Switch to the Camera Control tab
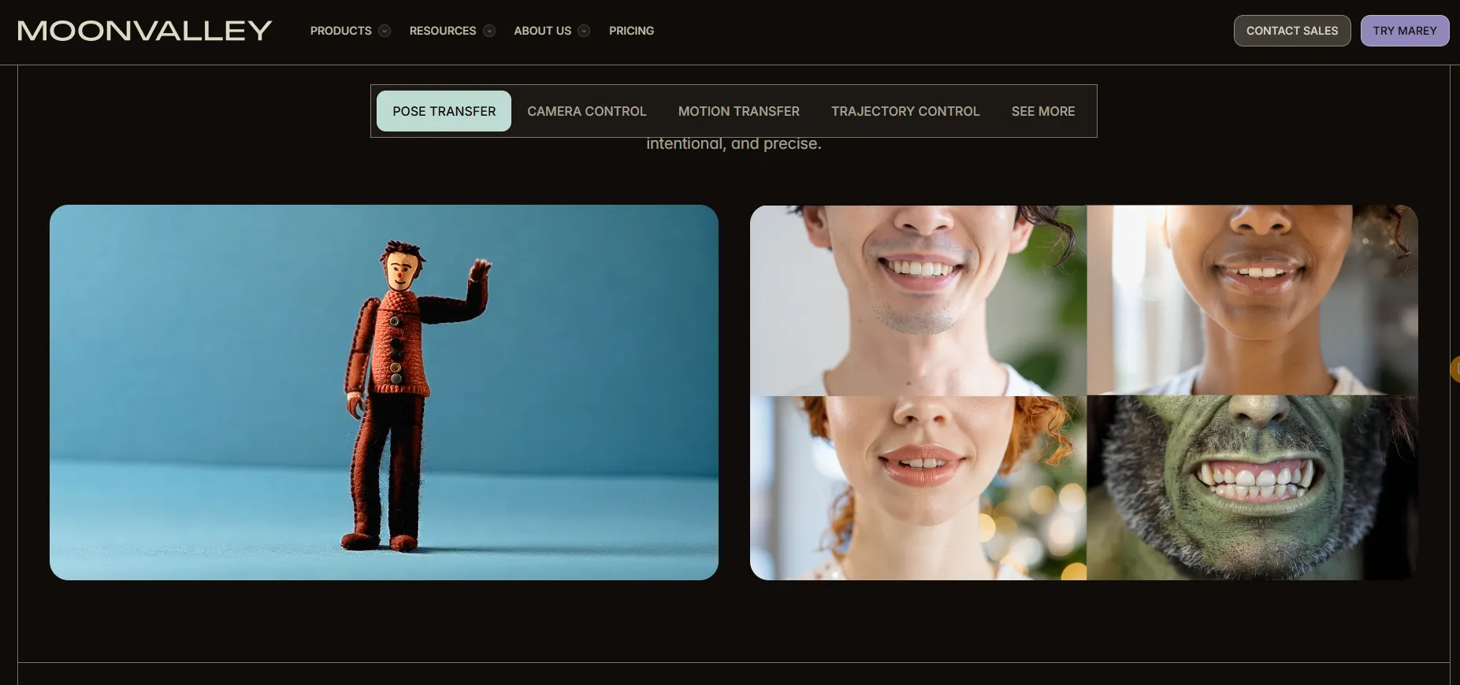The width and height of the screenshot is (1460, 685). pos(586,111)
